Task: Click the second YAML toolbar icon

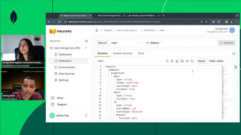Action: (172, 61)
